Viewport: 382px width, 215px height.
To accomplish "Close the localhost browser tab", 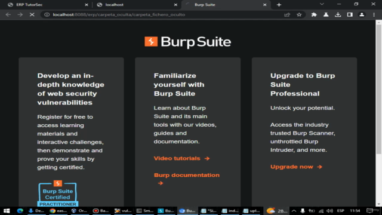I will 175,5.
